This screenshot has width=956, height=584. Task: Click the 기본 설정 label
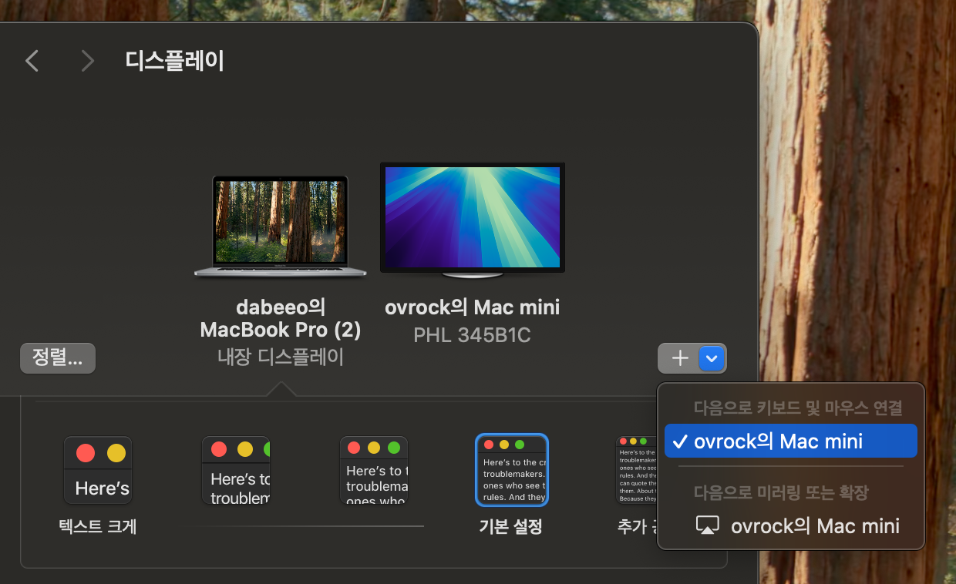[511, 527]
